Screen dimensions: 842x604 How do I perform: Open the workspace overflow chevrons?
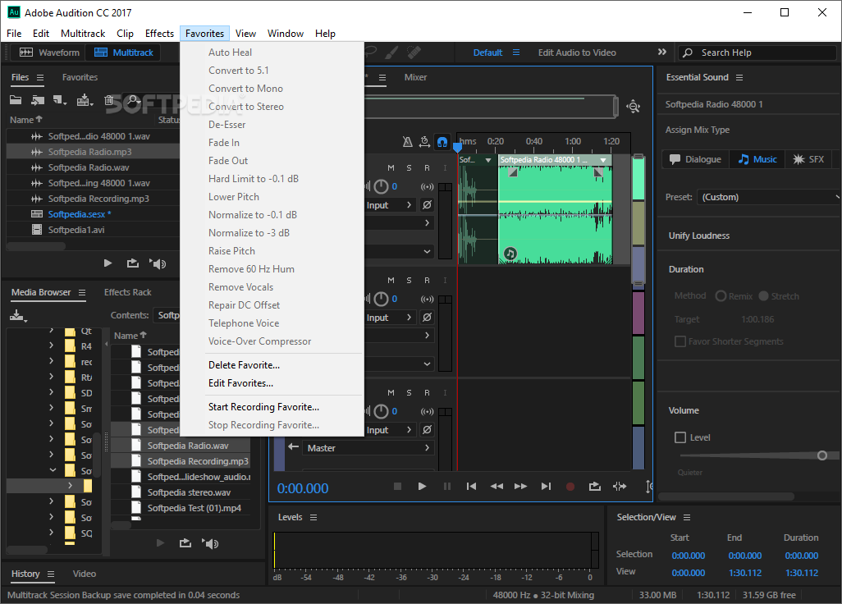(662, 52)
